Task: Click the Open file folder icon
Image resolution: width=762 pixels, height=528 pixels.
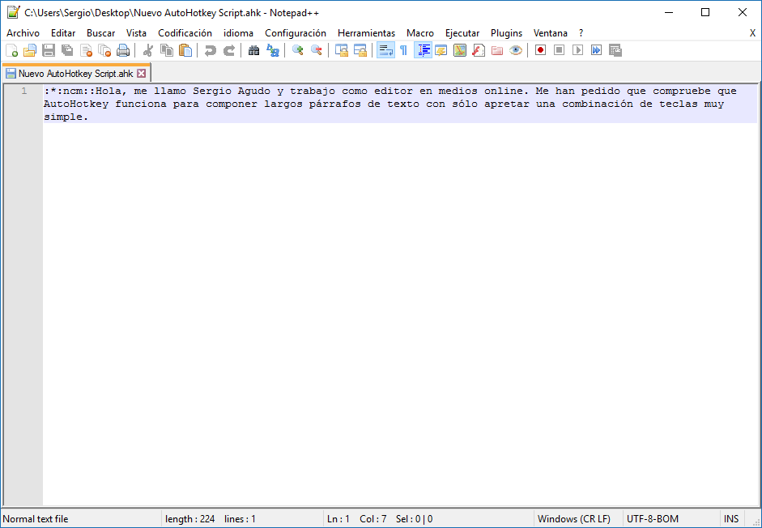Action: point(30,50)
